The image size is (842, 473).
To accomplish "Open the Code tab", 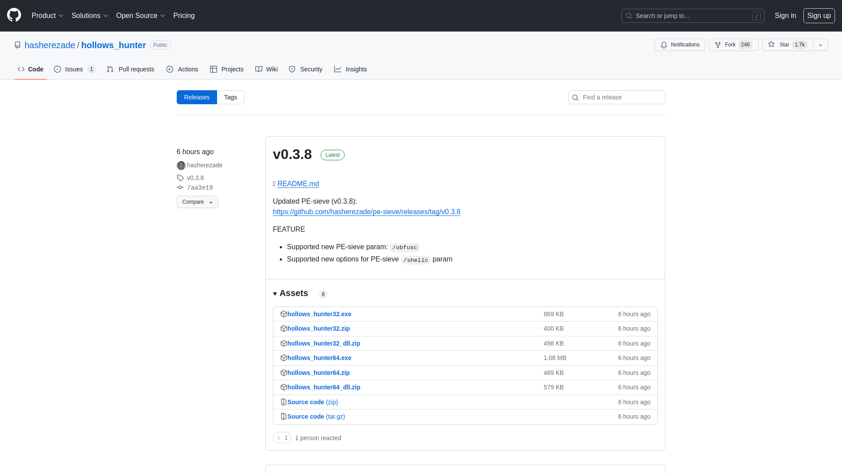I will coord(31,69).
